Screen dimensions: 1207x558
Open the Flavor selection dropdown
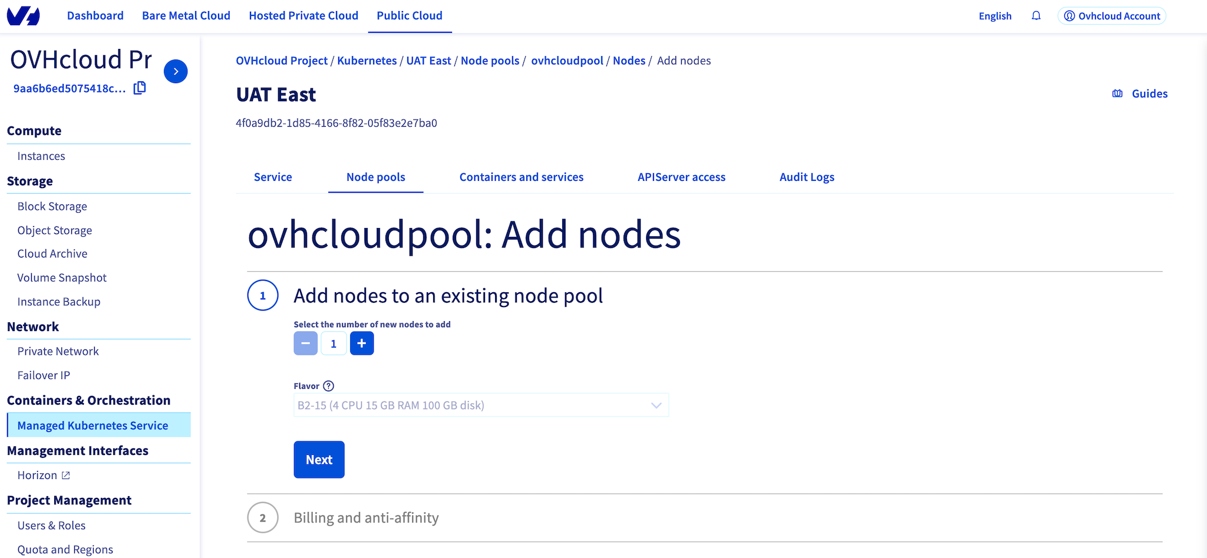(x=655, y=405)
